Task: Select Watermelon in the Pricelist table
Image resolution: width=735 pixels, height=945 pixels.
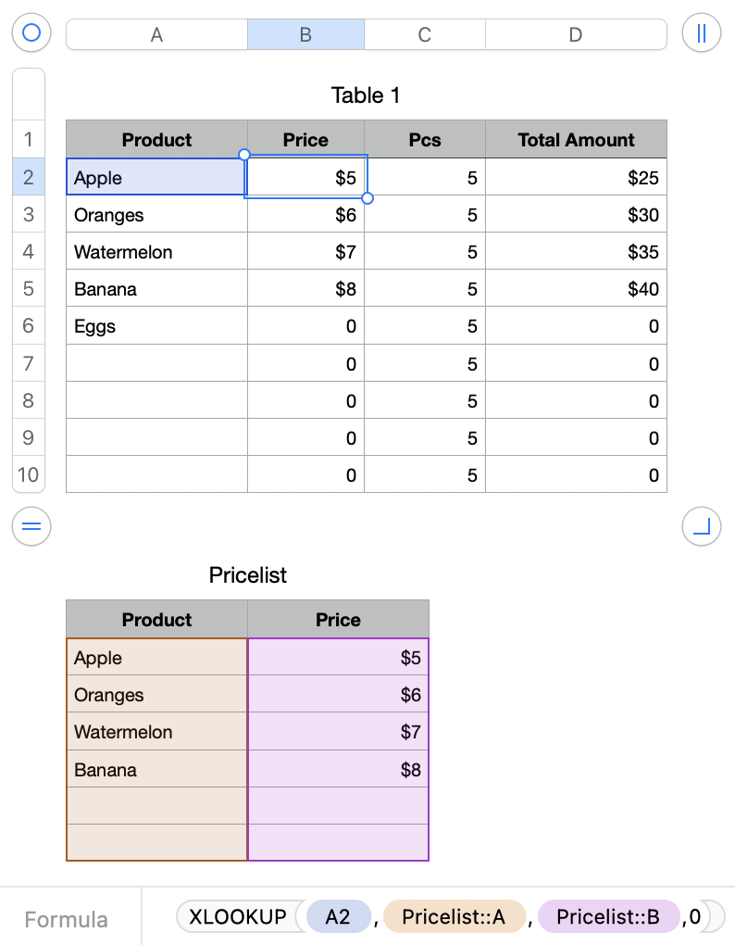Action: (x=156, y=732)
